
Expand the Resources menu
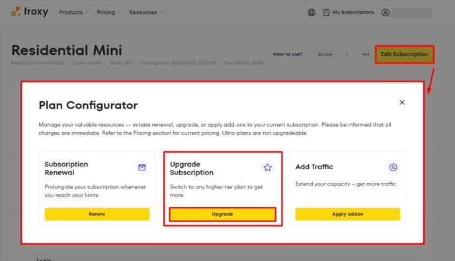[146, 12]
